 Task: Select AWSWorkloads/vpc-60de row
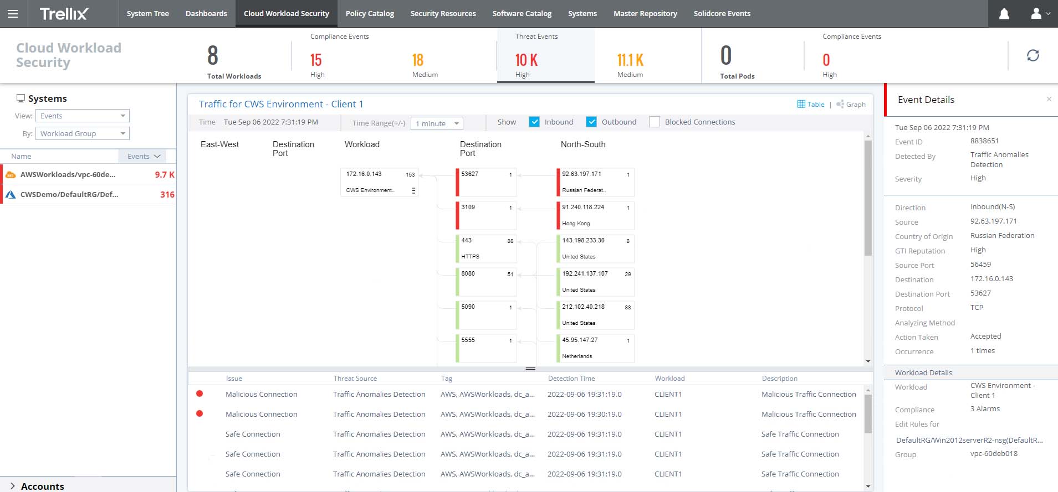point(89,174)
